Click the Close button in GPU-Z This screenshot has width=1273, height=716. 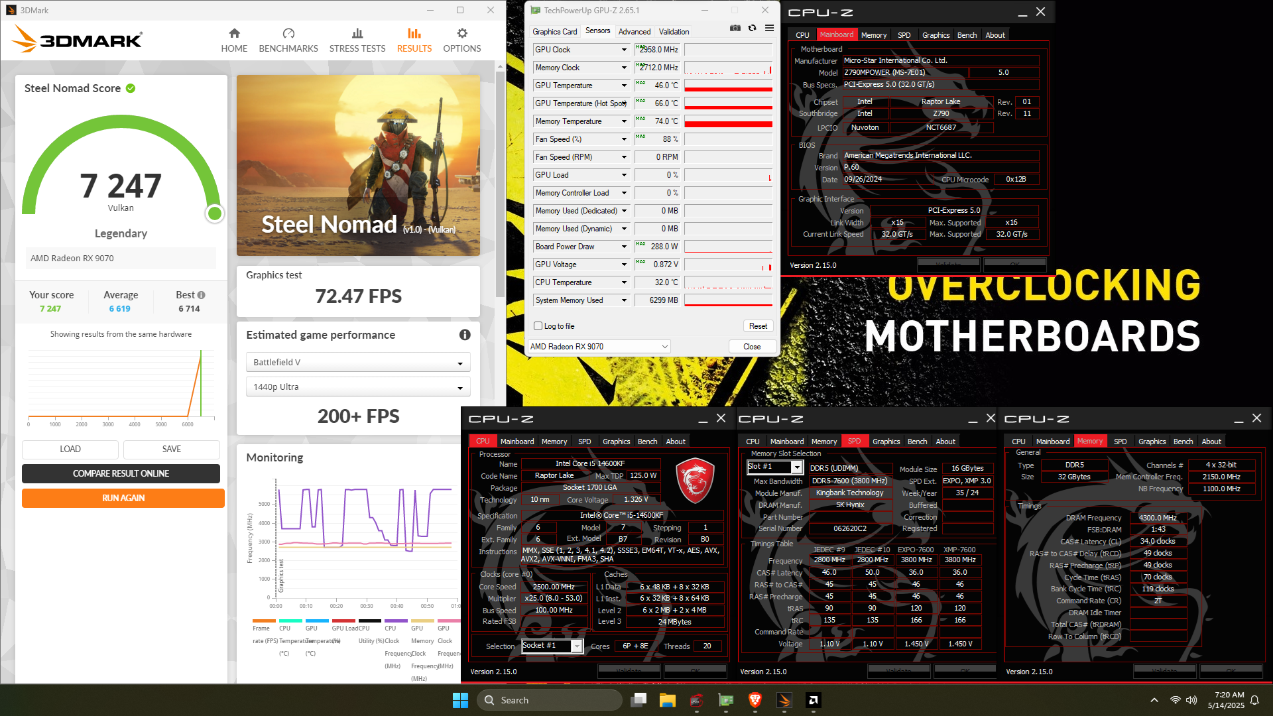tap(752, 347)
